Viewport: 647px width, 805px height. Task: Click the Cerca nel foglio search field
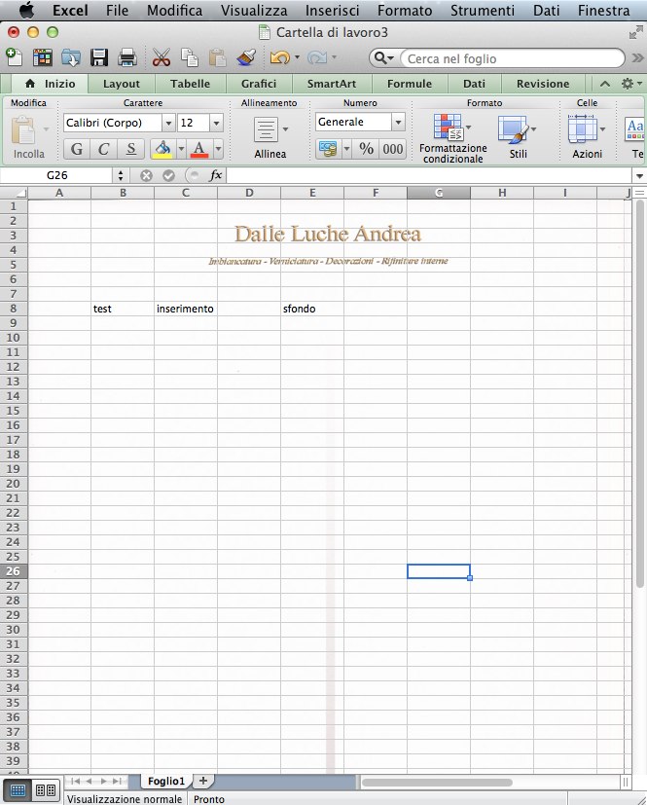[x=513, y=58]
